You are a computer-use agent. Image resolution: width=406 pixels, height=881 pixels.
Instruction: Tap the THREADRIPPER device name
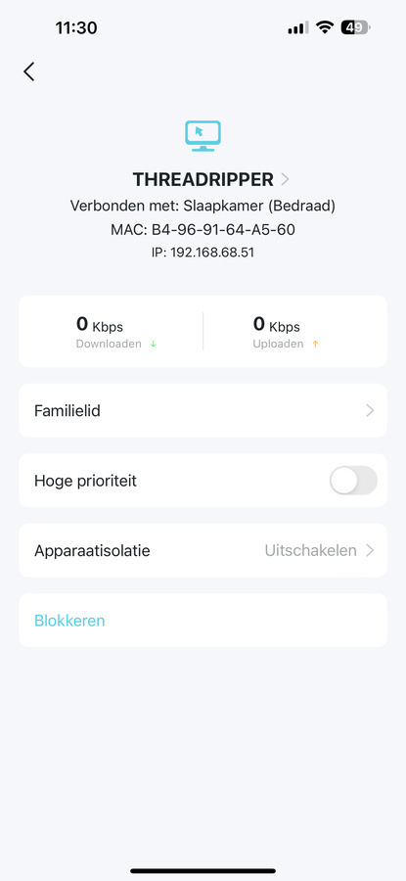(203, 179)
